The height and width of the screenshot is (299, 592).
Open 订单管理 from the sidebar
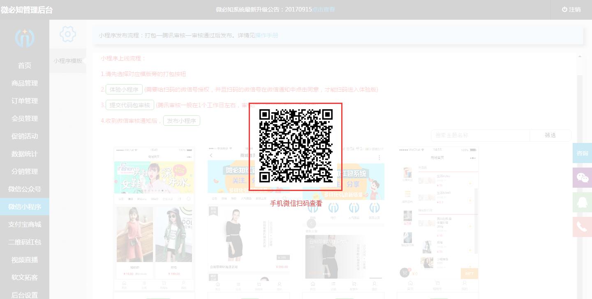[x=24, y=101]
